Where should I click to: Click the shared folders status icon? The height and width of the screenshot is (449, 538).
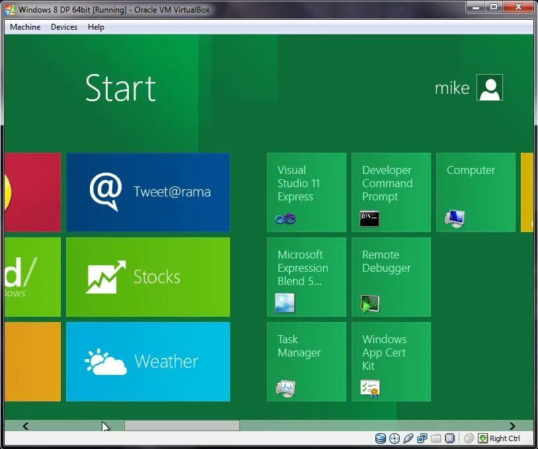(436, 438)
